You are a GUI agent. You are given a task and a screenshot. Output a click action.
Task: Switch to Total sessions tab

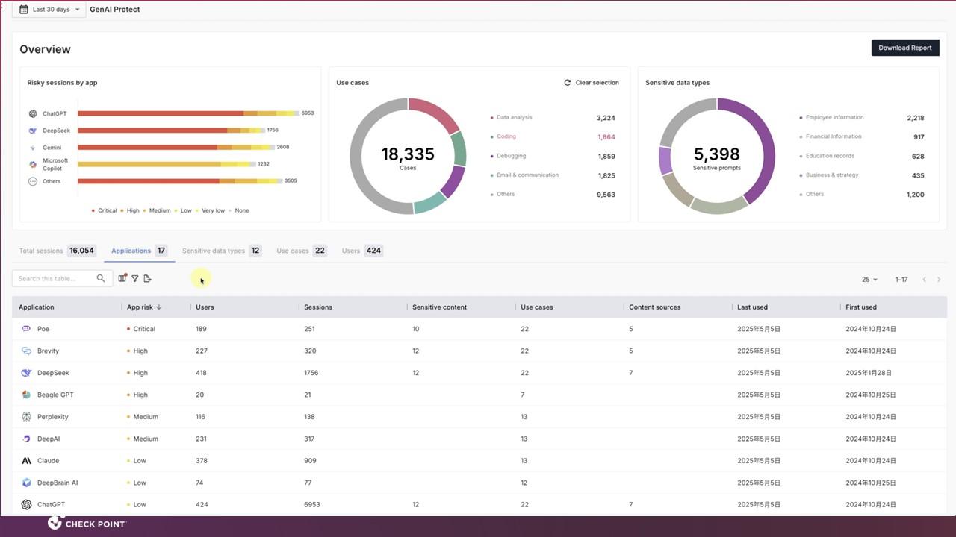57,251
